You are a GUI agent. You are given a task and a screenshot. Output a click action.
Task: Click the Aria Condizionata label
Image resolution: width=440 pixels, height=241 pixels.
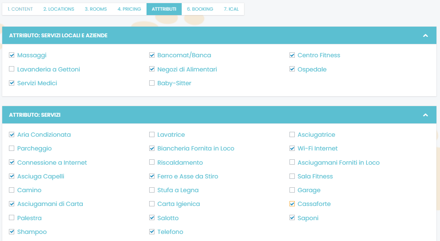[44, 135]
